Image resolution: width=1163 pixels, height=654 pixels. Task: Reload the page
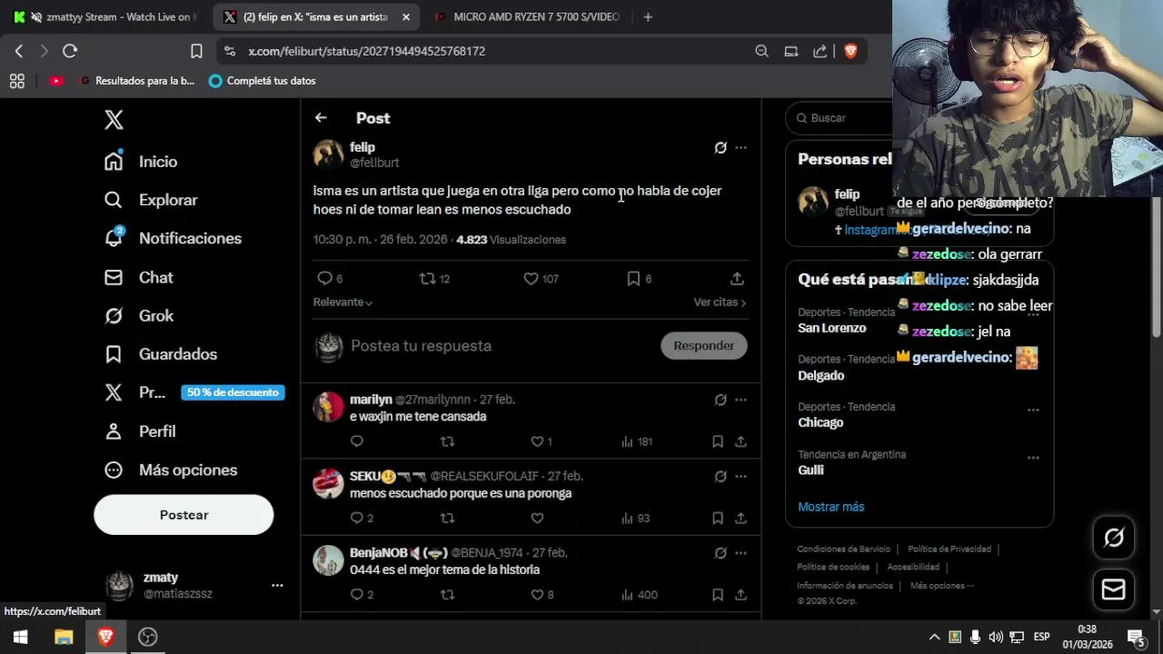pos(70,52)
